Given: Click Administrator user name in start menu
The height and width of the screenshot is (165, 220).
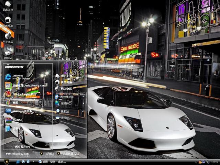Looking at the screenshot, I should [14, 67].
